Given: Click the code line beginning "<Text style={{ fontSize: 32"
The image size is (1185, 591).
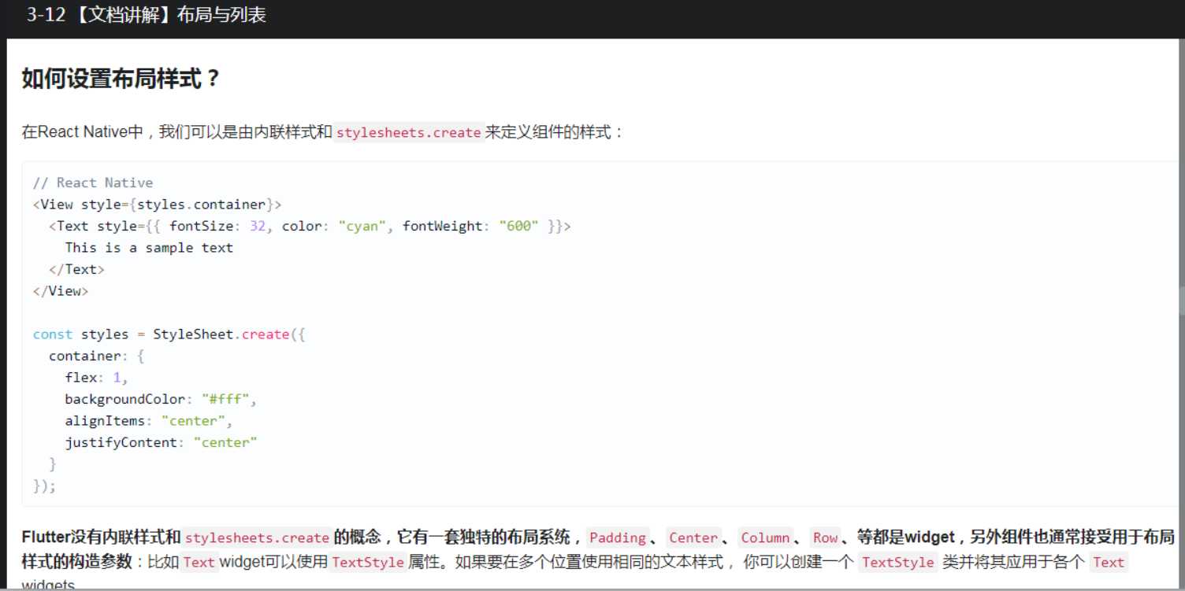Looking at the screenshot, I should pos(310,226).
